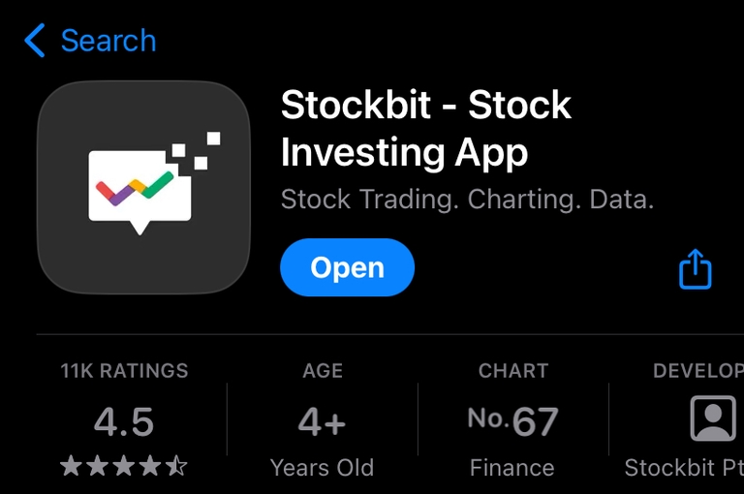This screenshot has height=494, width=744.
Task: Tap the half-filled fifth rating star
Action: 176,467
